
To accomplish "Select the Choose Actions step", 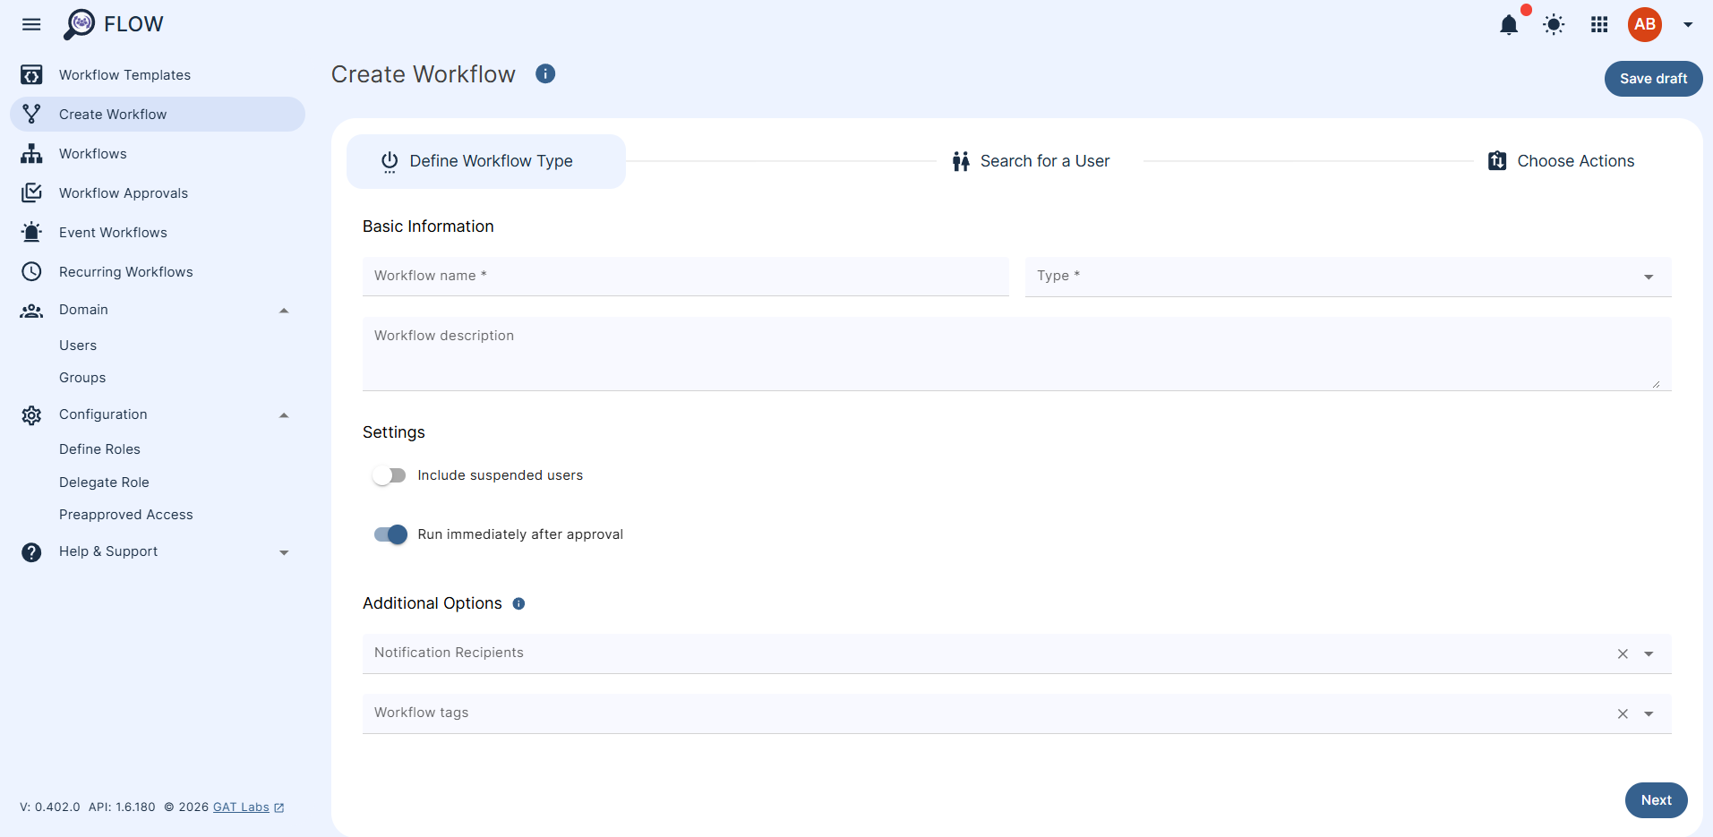I will point(1576,160).
